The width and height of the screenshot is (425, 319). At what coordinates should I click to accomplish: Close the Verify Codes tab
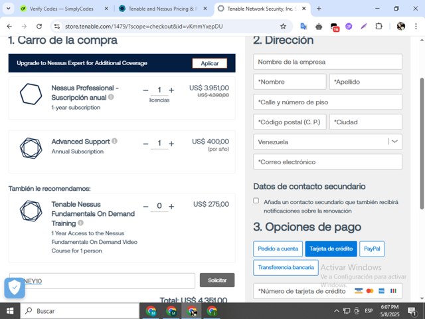(x=106, y=9)
